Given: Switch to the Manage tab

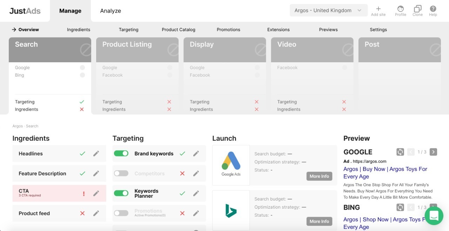Looking at the screenshot, I should (x=70, y=11).
